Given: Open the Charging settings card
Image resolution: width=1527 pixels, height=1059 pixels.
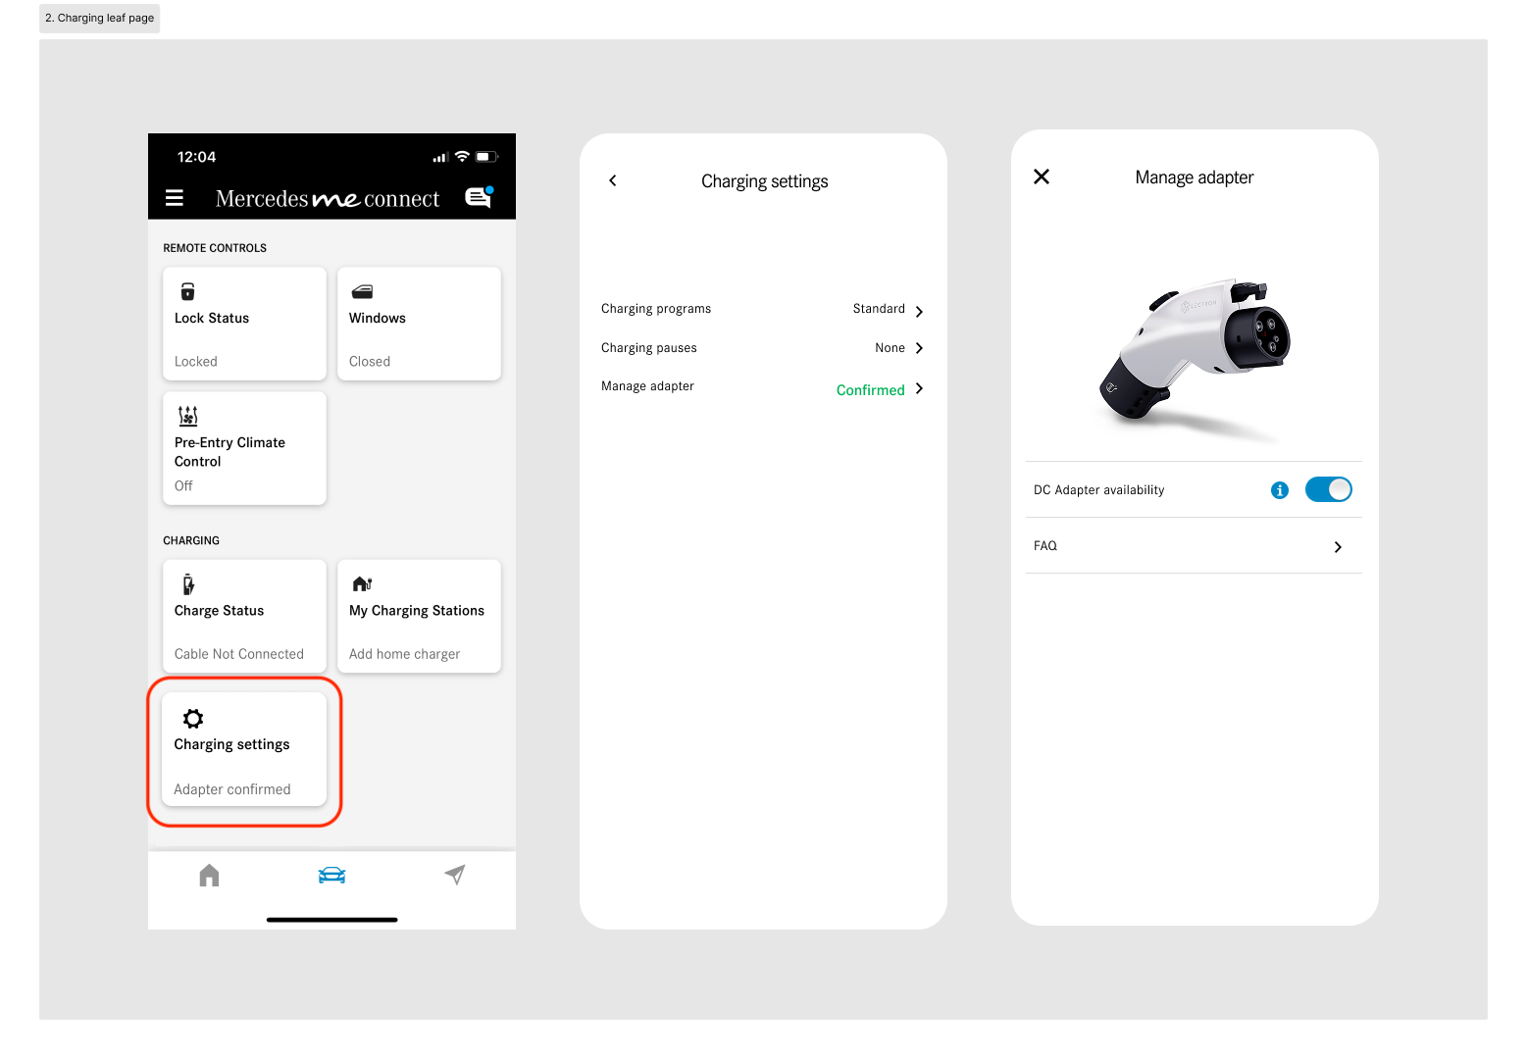Looking at the screenshot, I should pos(244,750).
